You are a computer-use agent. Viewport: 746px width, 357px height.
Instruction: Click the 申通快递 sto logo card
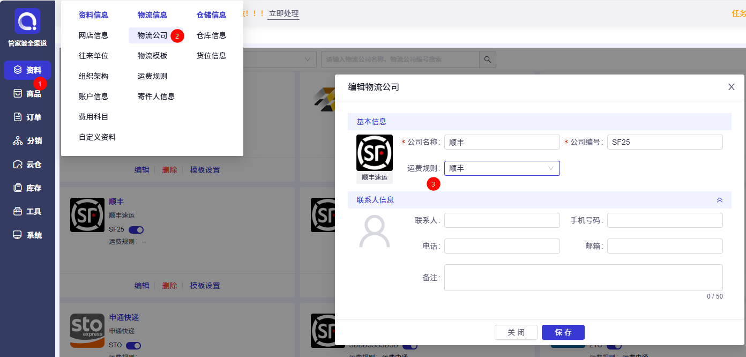(x=87, y=331)
